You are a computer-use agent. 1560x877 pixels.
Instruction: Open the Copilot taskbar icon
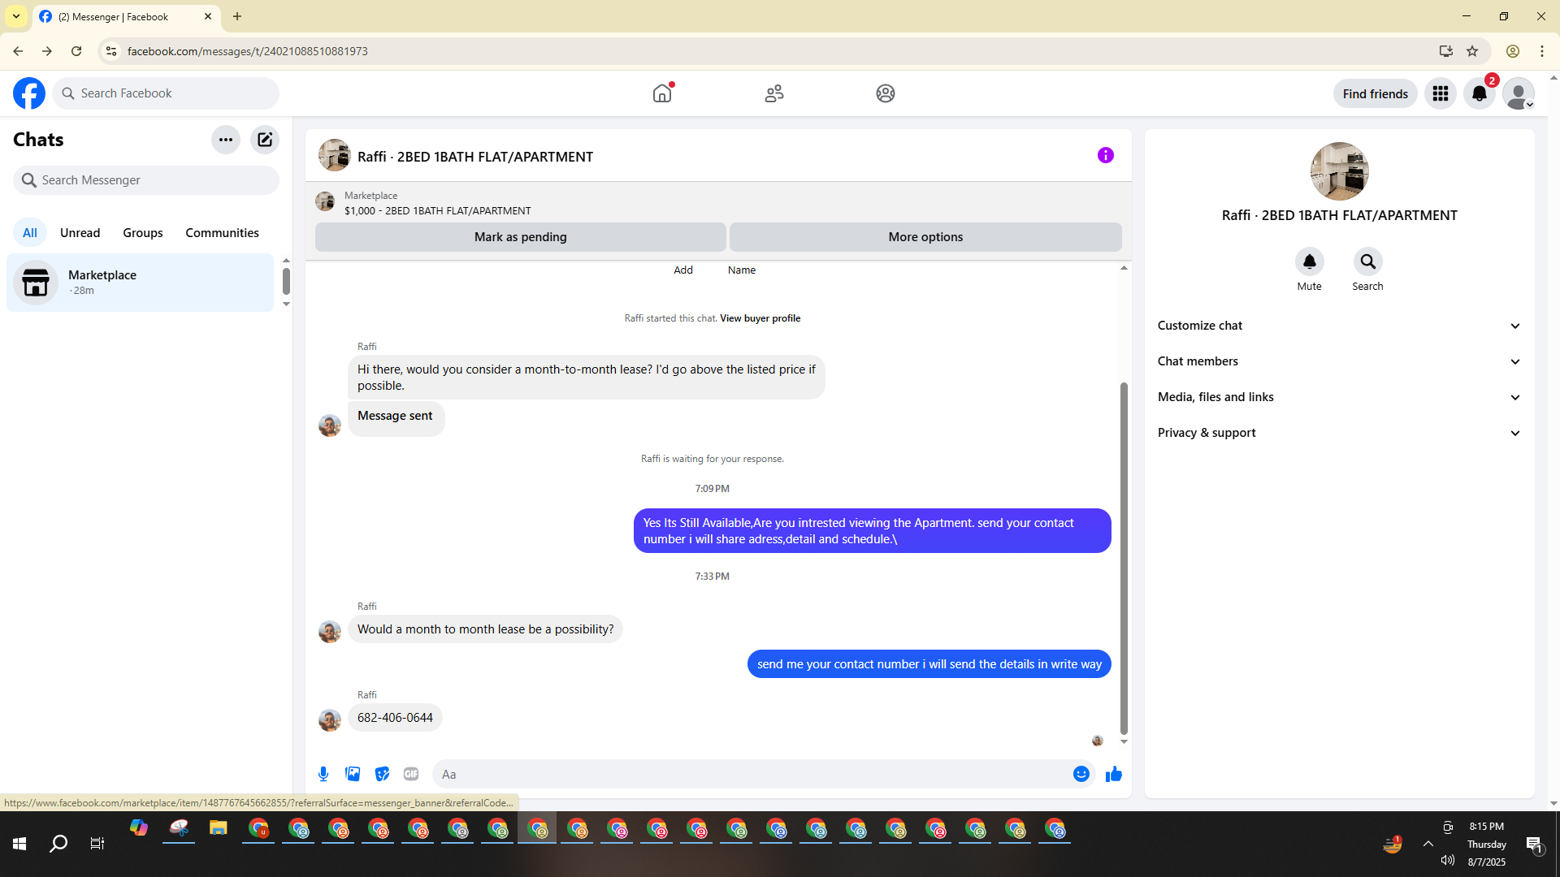point(139,828)
